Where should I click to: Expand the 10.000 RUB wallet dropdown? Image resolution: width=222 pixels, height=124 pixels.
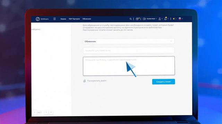tap(150, 19)
